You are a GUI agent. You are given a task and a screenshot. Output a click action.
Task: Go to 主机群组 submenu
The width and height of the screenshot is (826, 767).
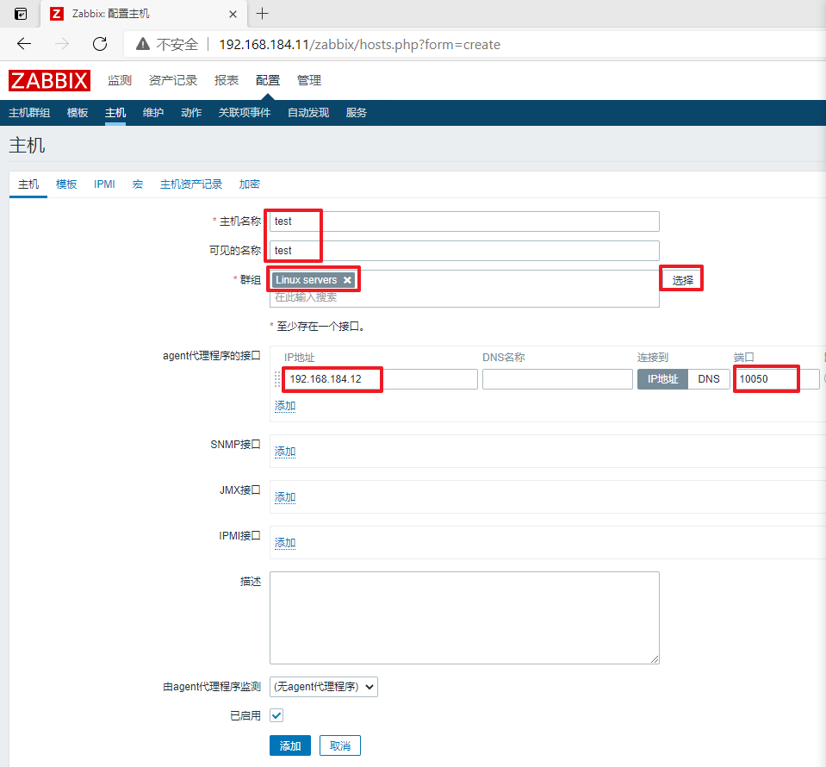(x=29, y=113)
